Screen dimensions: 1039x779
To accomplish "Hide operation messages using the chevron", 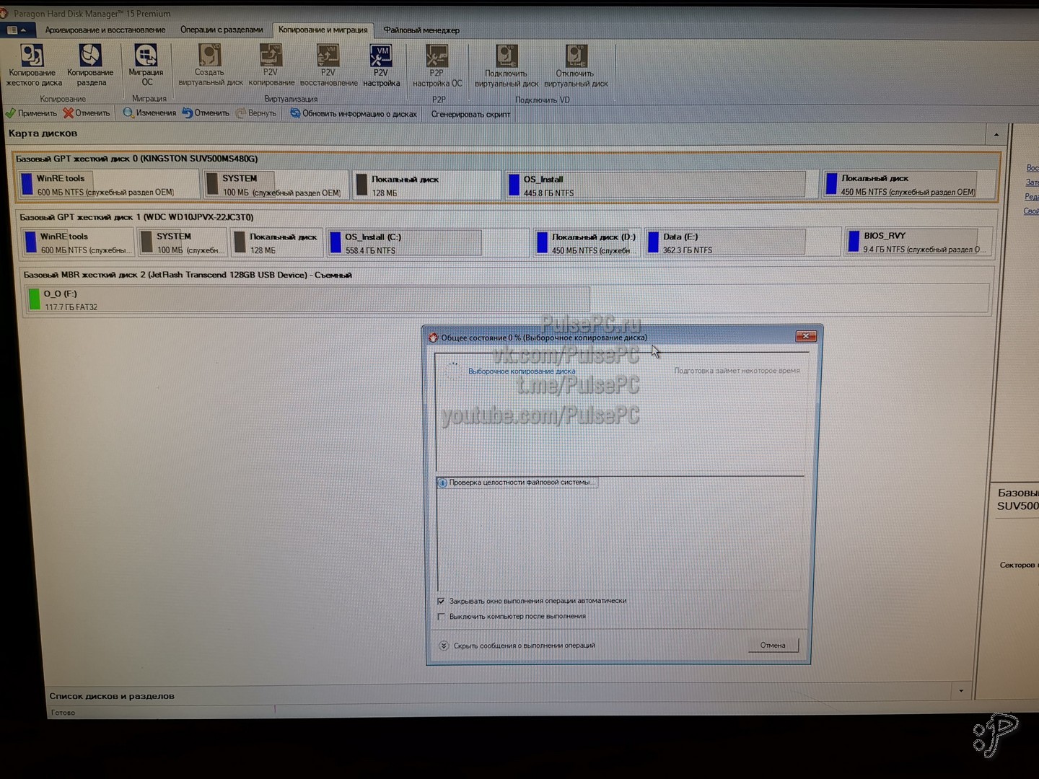I will (444, 646).
